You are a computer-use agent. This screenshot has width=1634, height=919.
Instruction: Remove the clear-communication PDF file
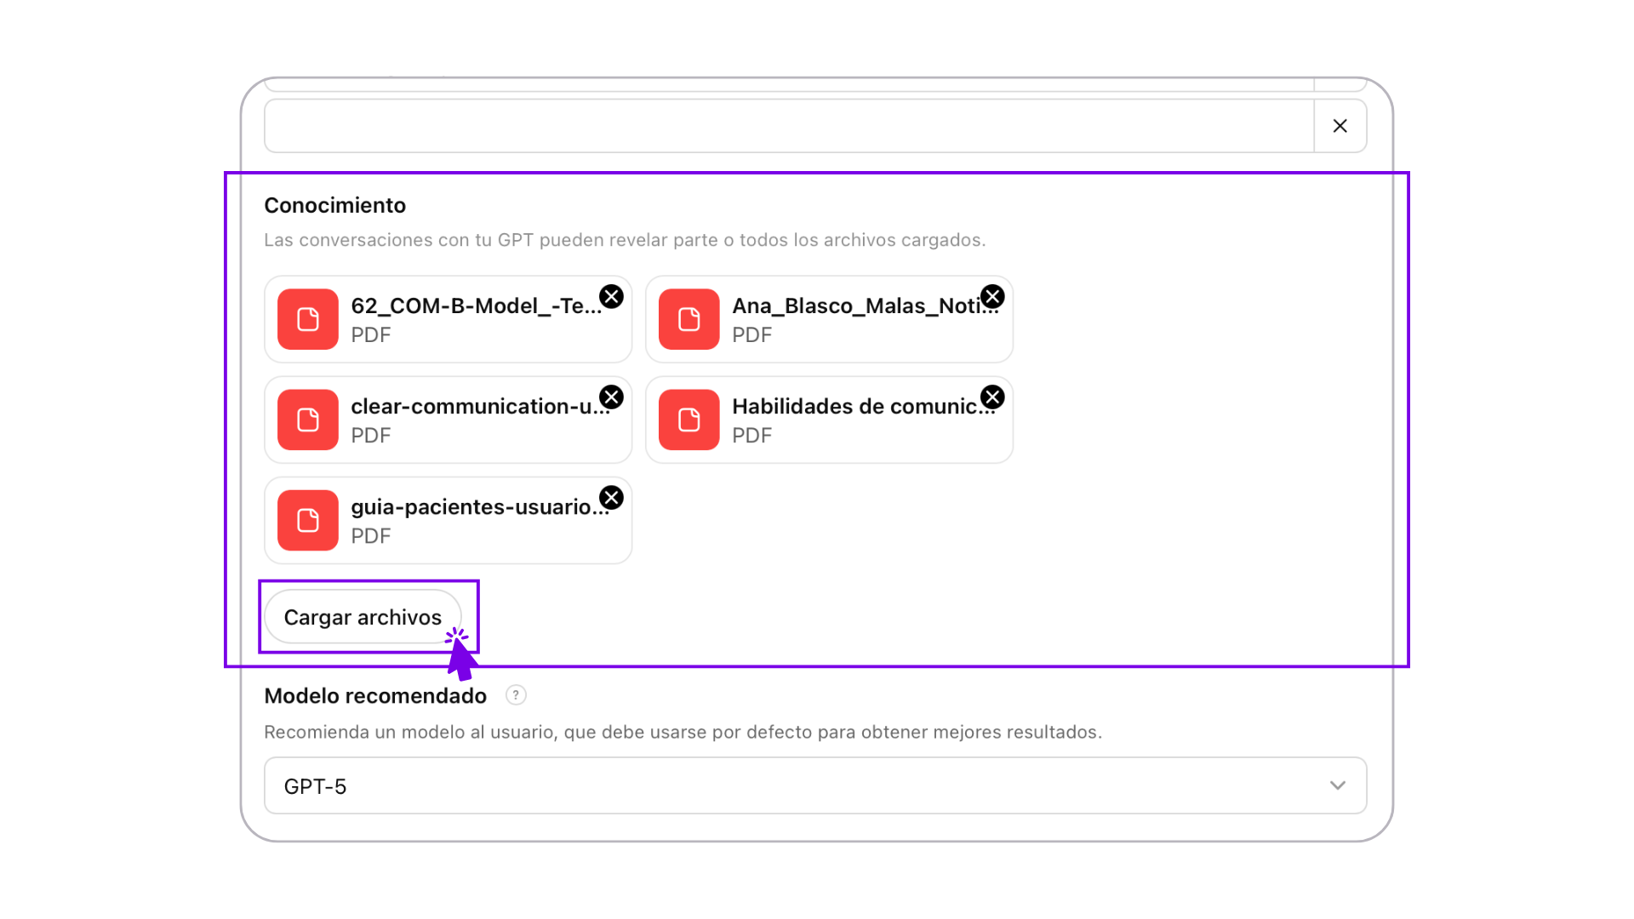[x=611, y=397]
